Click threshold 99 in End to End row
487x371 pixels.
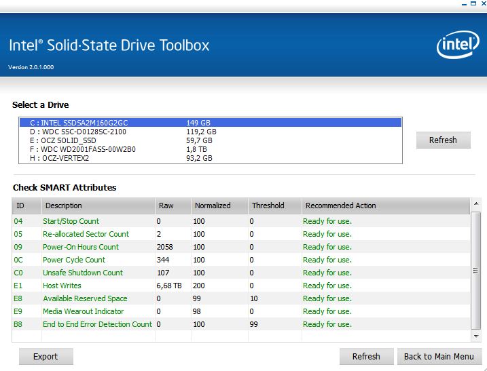[254, 324]
